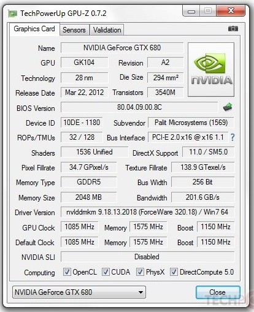Click Revision value A2
This screenshot has height=312, width=254.
(x=165, y=63)
